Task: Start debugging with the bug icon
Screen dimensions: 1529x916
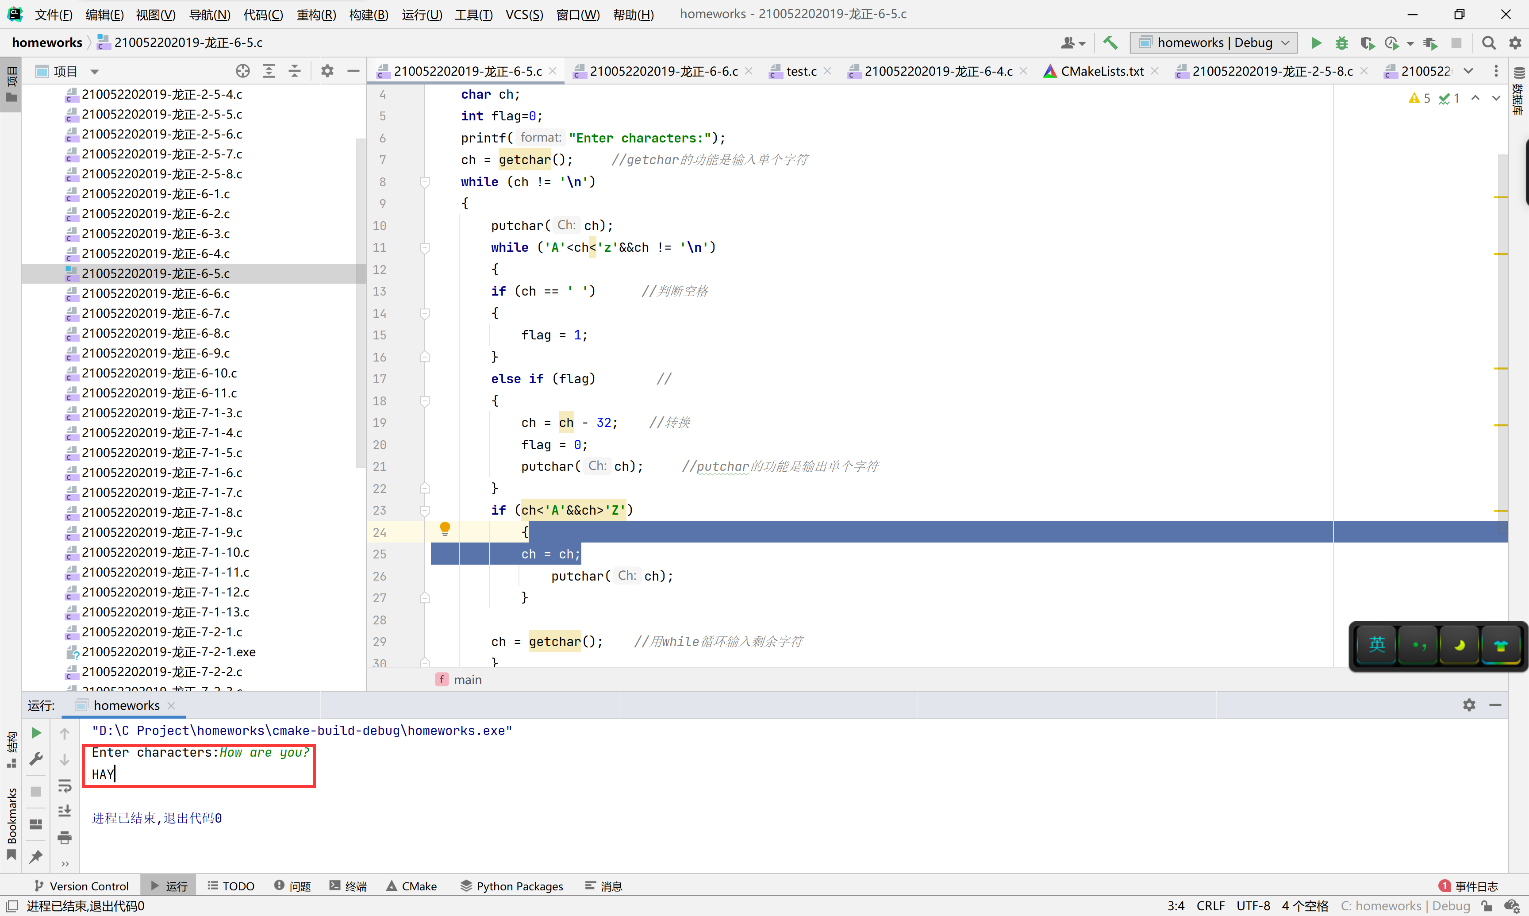Action: coord(1341,42)
